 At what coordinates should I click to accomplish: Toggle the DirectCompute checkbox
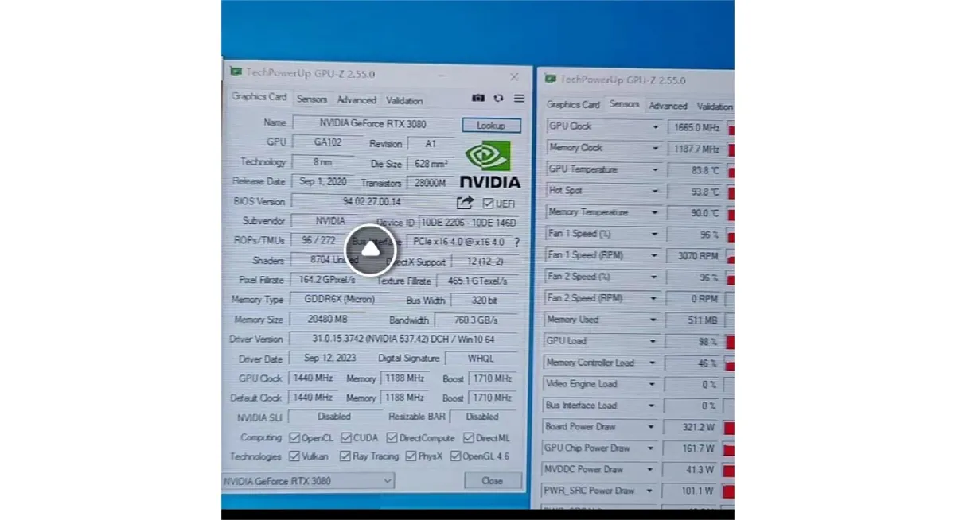pyautogui.click(x=392, y=438)
